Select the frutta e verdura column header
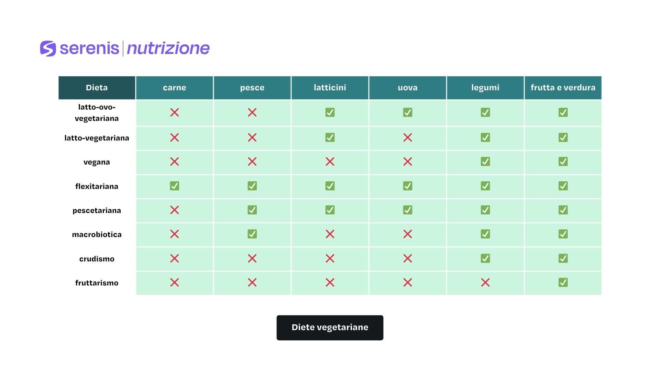This screenshot has height=371, width=660. point(563,88)
